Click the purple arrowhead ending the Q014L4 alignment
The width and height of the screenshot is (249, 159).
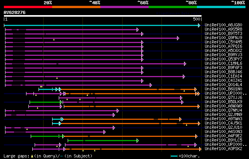click(x=151, y=85)
